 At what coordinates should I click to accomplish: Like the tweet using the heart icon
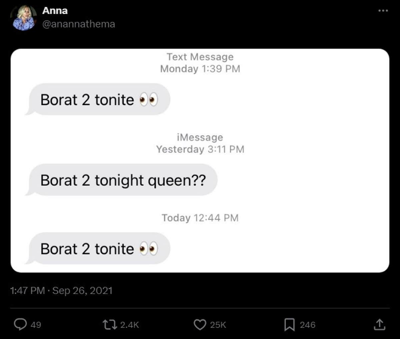coord(200,324)
